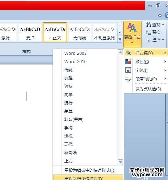The height and width of the screenshot is (180, 168).
Task: Click the Find (查找) binoculars icon
Action: [148, 25]
